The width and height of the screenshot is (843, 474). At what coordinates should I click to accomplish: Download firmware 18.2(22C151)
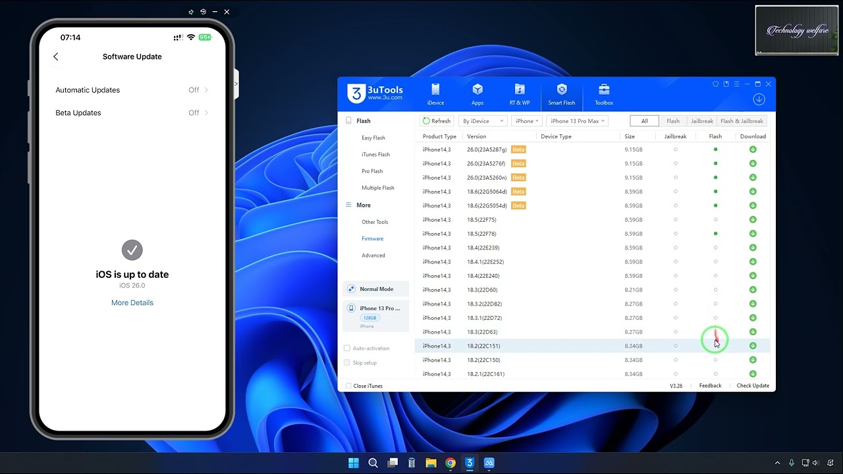point(753,346)
